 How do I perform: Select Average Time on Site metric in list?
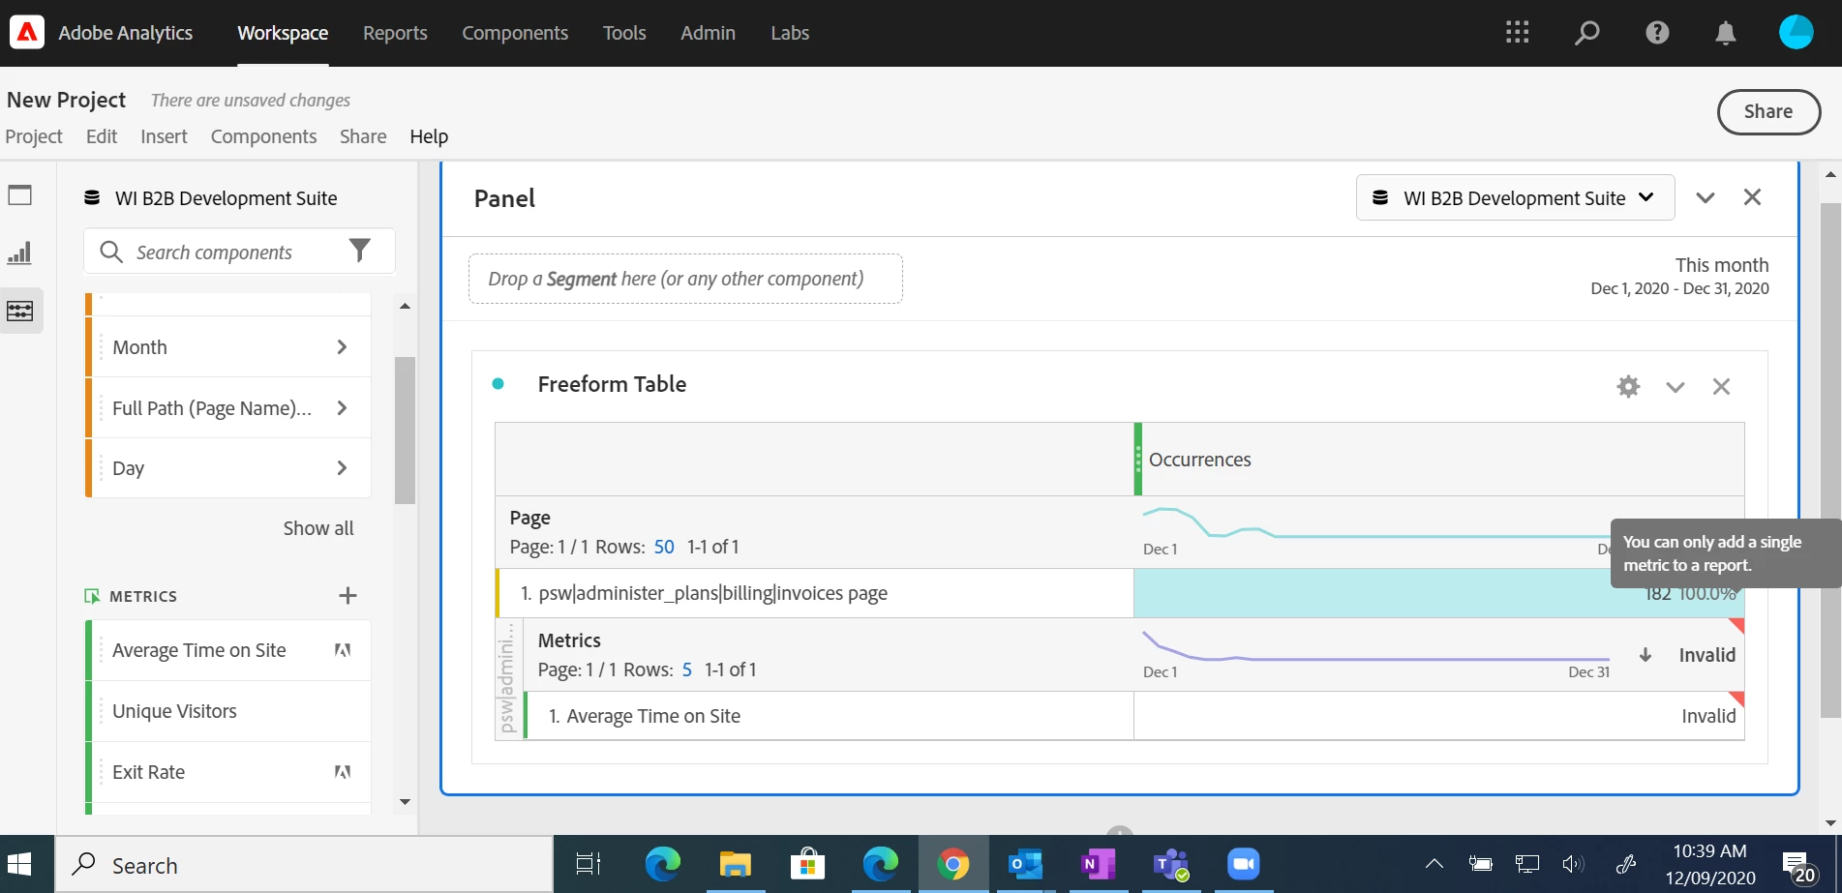[228, 650]
